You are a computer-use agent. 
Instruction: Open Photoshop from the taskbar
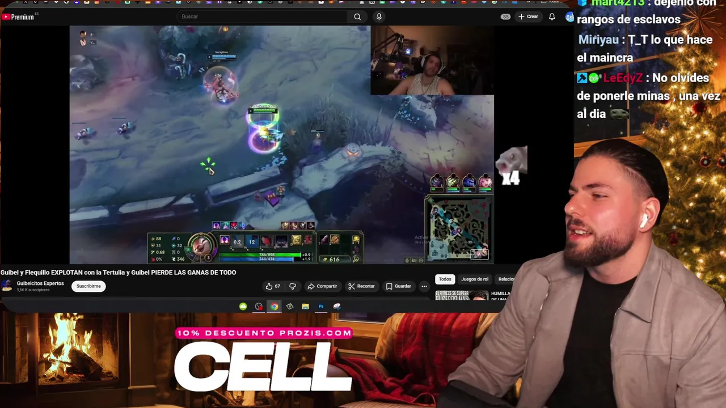(321, 307)
